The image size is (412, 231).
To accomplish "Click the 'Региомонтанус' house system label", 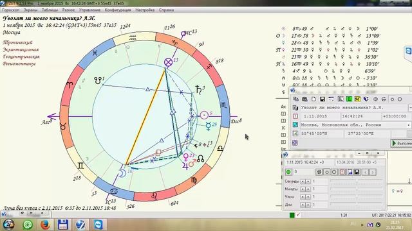I will [x=19, y=64].
